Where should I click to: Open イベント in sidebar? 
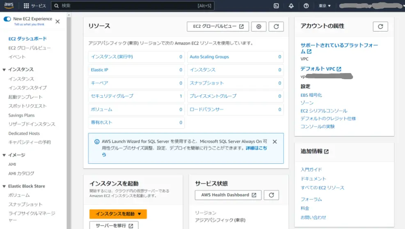[x=17, y=57]
